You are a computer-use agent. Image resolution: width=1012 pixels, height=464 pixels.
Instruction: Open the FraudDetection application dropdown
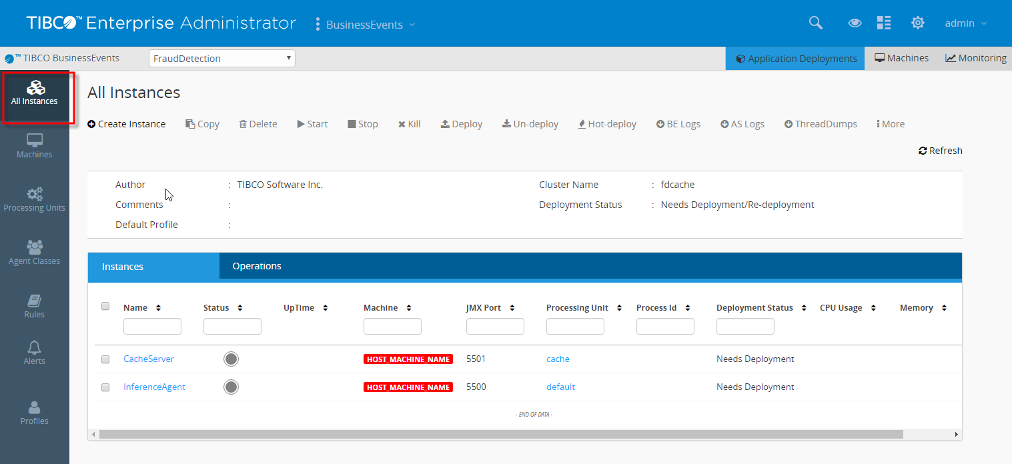pyautogui.click(x=222, y=59)
